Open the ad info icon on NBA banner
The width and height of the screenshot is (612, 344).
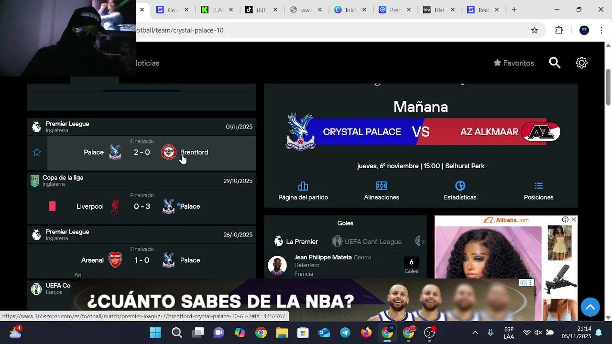[523, 283]
